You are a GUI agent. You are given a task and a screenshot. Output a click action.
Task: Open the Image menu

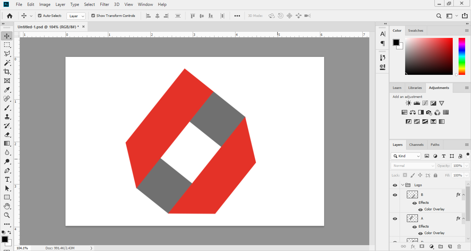[45, 4]
